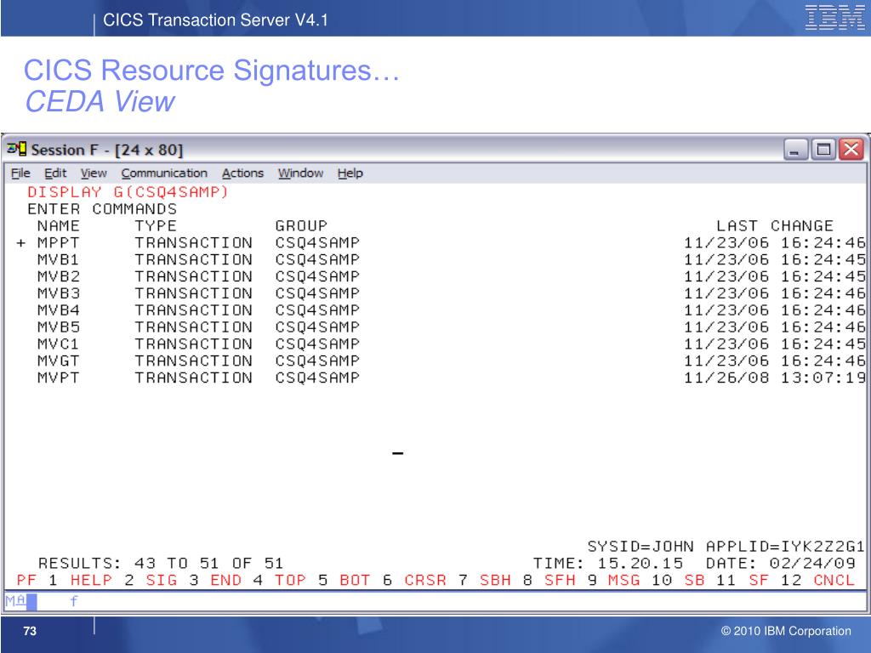
Task: Click the IBM logo on slide header
Action: (x=834, y=17)
